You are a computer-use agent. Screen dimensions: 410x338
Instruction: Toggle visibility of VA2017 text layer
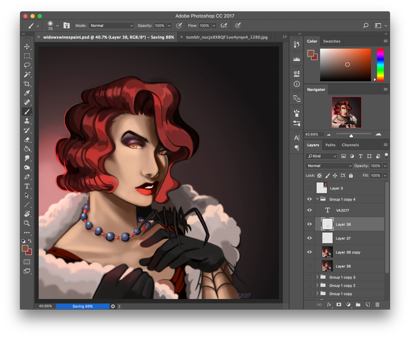click(310, 210)
